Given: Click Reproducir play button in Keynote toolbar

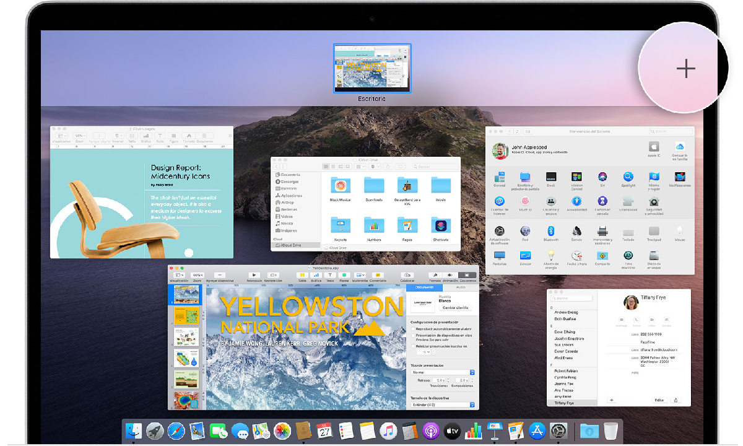Looking at the screenshot, I should 253,274.
